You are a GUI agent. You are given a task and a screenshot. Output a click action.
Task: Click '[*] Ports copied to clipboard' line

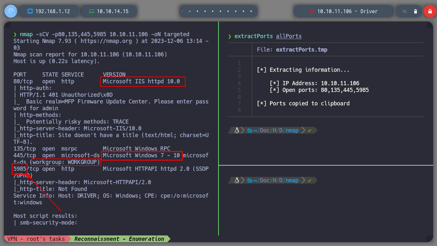click(303, 103)
